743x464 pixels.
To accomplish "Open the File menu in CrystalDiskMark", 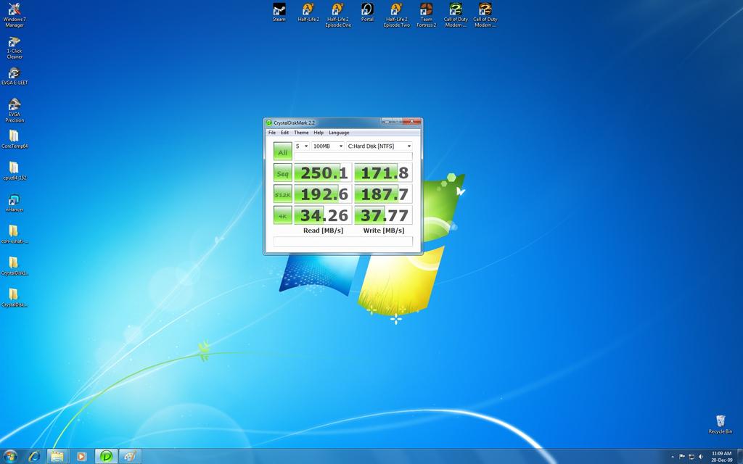I will coord(272,133).
